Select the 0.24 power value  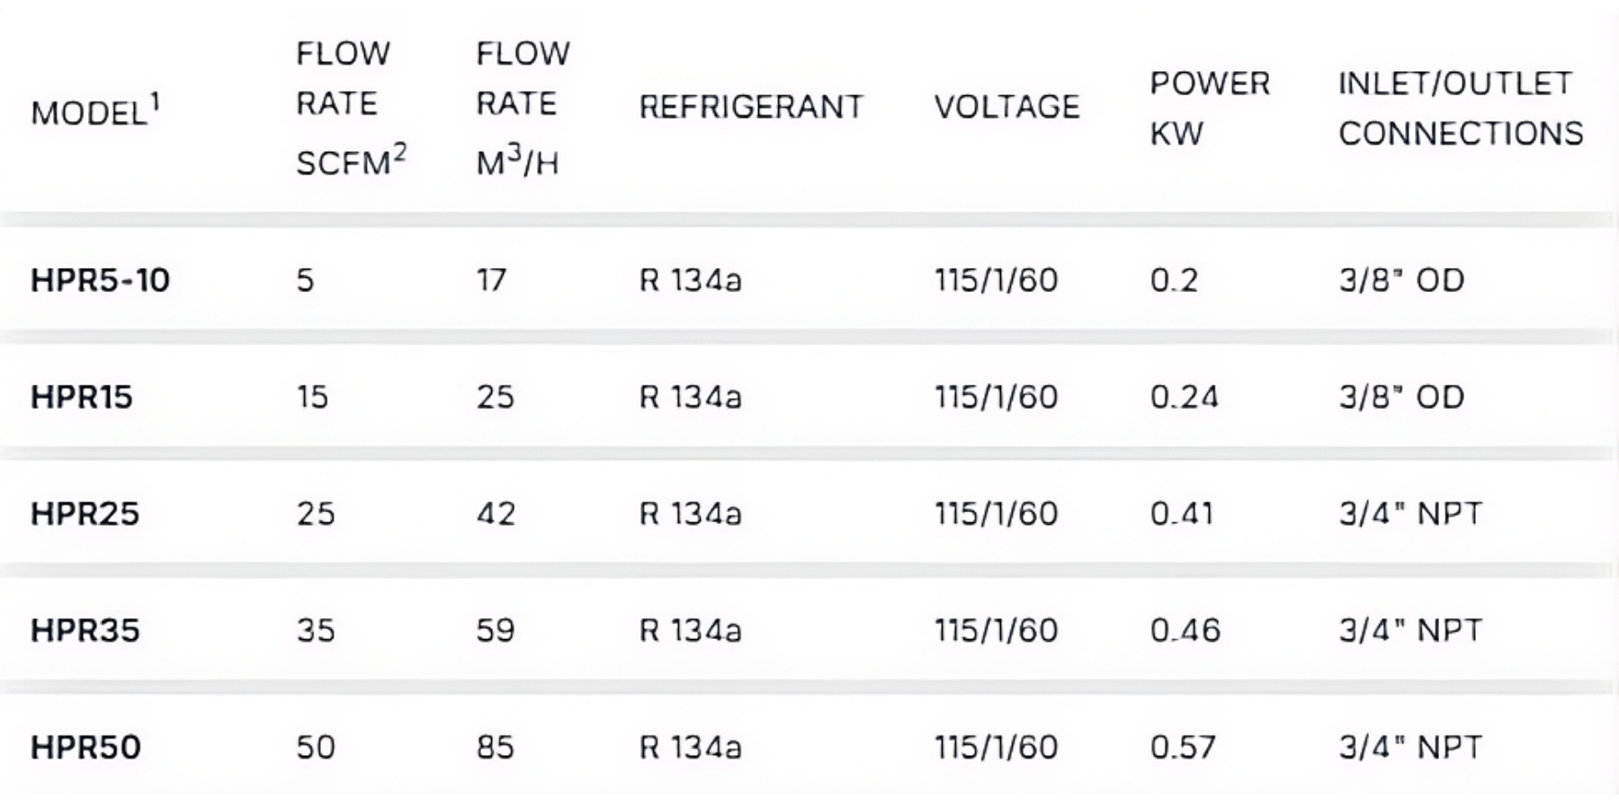click(x=1184, y=396)
